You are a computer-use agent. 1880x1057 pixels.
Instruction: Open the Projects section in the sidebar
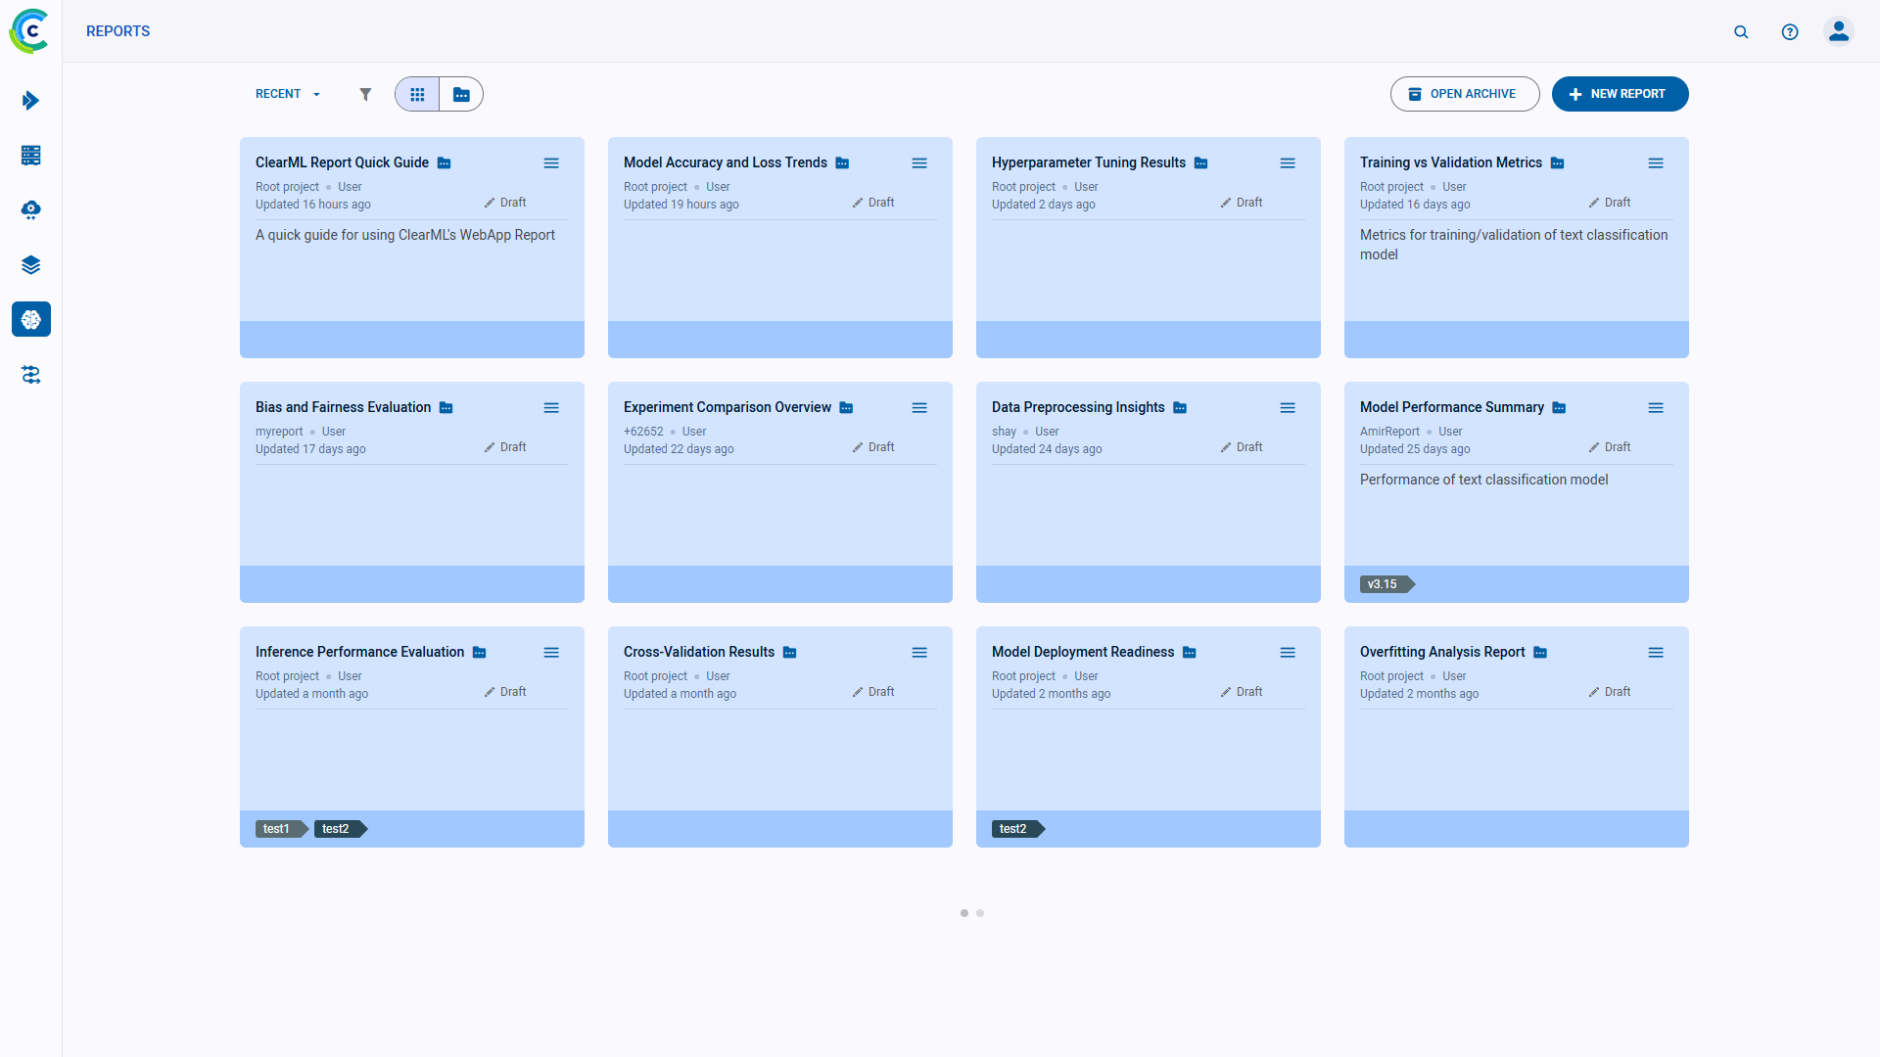[x=30, y=101]
